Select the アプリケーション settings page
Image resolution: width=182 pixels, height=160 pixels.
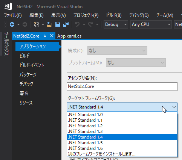point(37,47)
